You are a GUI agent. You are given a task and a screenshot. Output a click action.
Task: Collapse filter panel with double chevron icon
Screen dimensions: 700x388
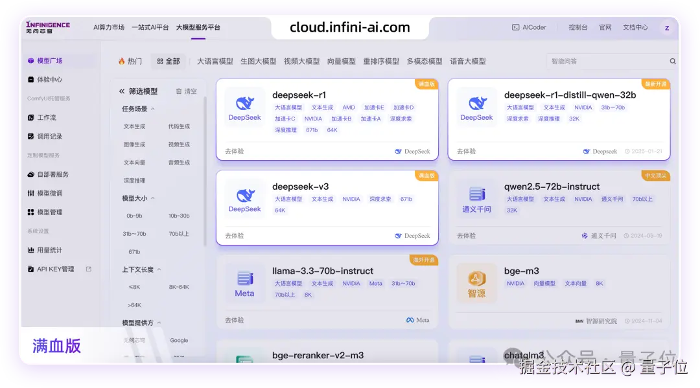[122, 91]
